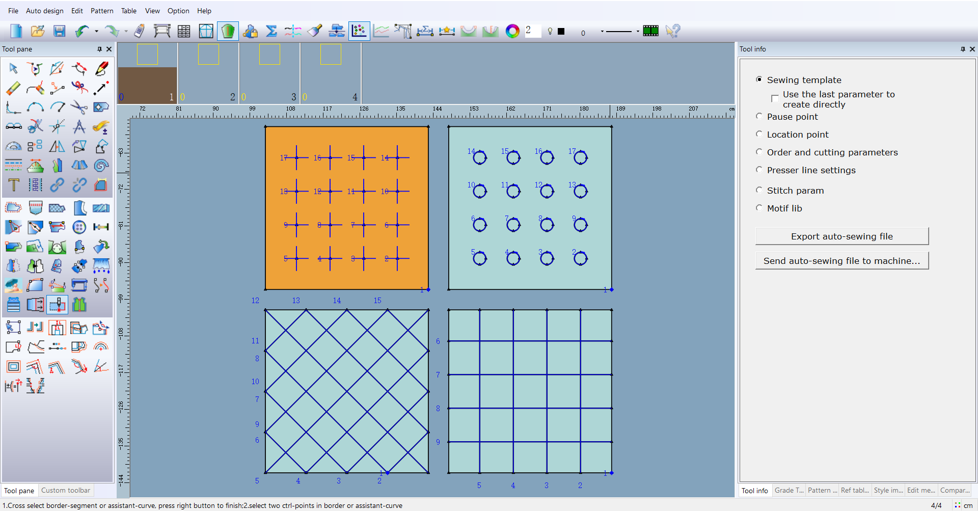Open the line width dropdown arrow
The height and width of the screenshot is (511, 978).
pyautogui.click(x=602, y=32)
